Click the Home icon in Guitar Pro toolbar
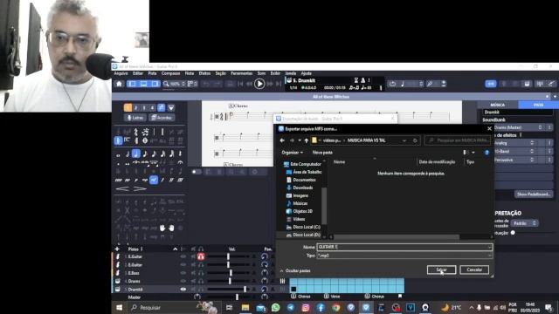Viewport: 559px width, 314px height. pos(119,84)
